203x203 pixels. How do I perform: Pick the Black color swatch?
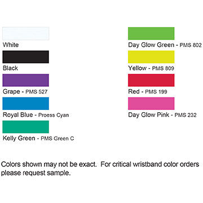click(26, 57)
